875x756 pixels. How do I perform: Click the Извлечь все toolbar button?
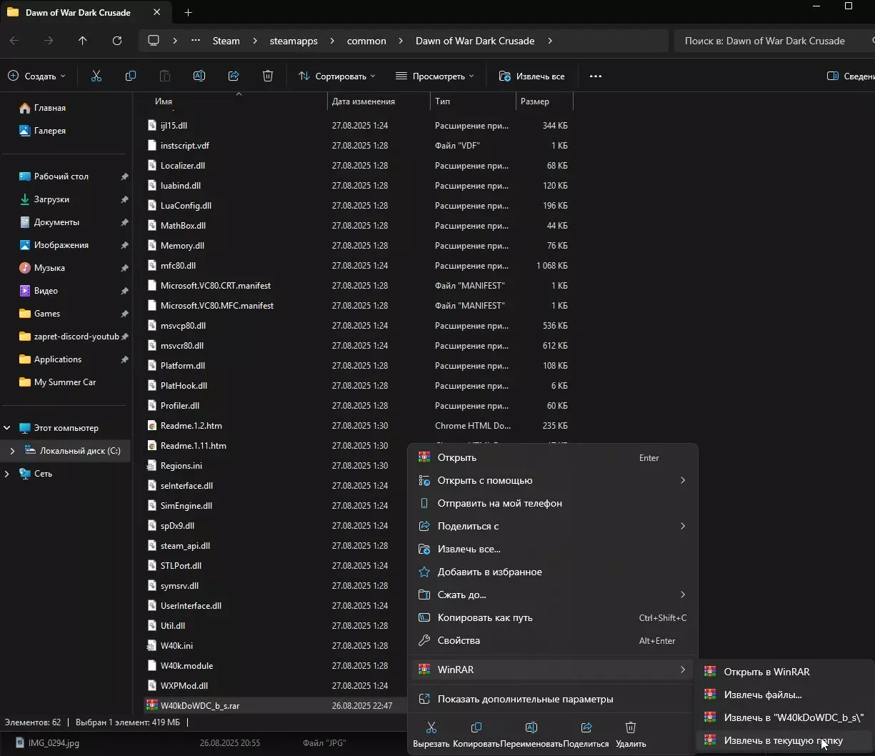click(x=532, y=76)
